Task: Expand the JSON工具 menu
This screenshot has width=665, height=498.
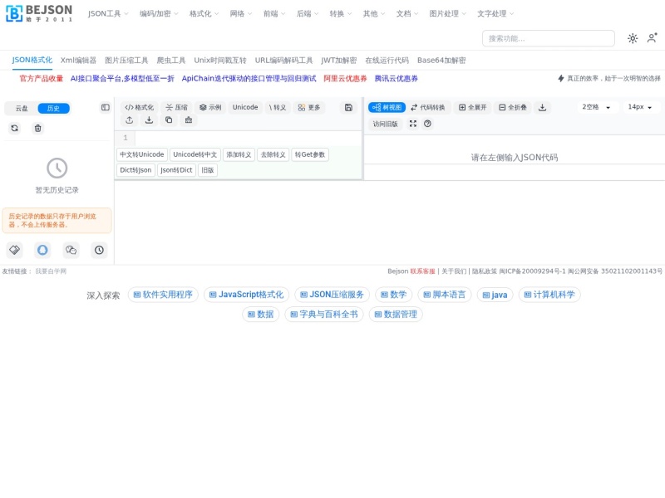Action: 108,13
